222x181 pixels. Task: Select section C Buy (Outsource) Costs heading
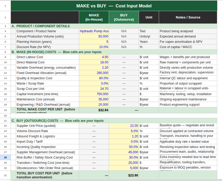click(114, 121)
